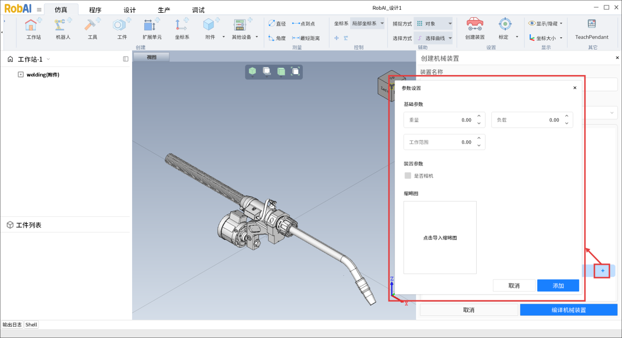Add a new 工作站 workstation
The width and height of the screenshot is (622, 338).
(x=33, y=28)
